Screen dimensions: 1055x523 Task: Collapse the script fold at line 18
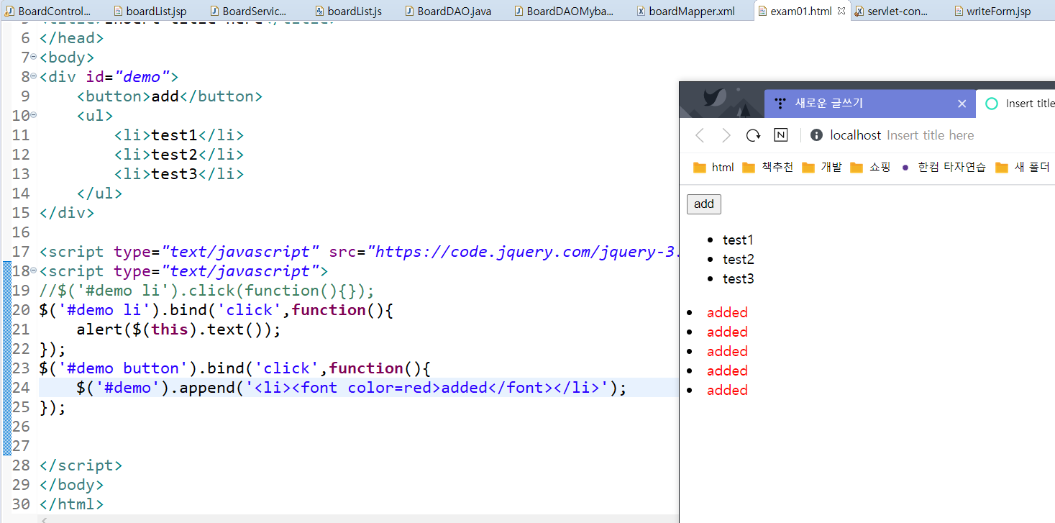[34, 270]
